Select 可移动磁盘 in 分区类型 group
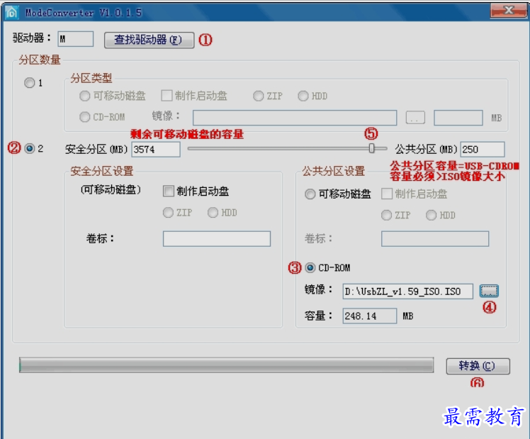The height and width of the screenshot is (439, 530). (84, 96)
